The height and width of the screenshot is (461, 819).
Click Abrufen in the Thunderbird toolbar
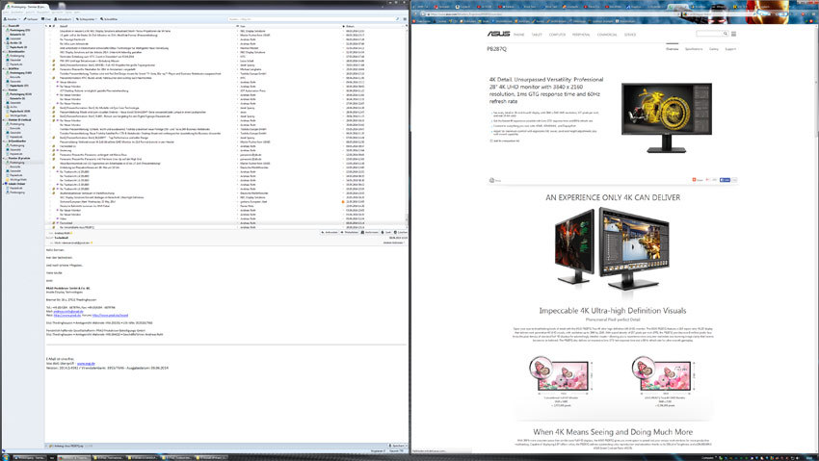tap(12, 19)
